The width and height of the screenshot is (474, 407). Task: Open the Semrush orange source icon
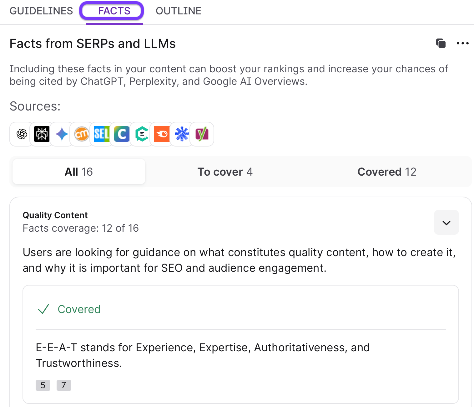[x=162, y=134]
